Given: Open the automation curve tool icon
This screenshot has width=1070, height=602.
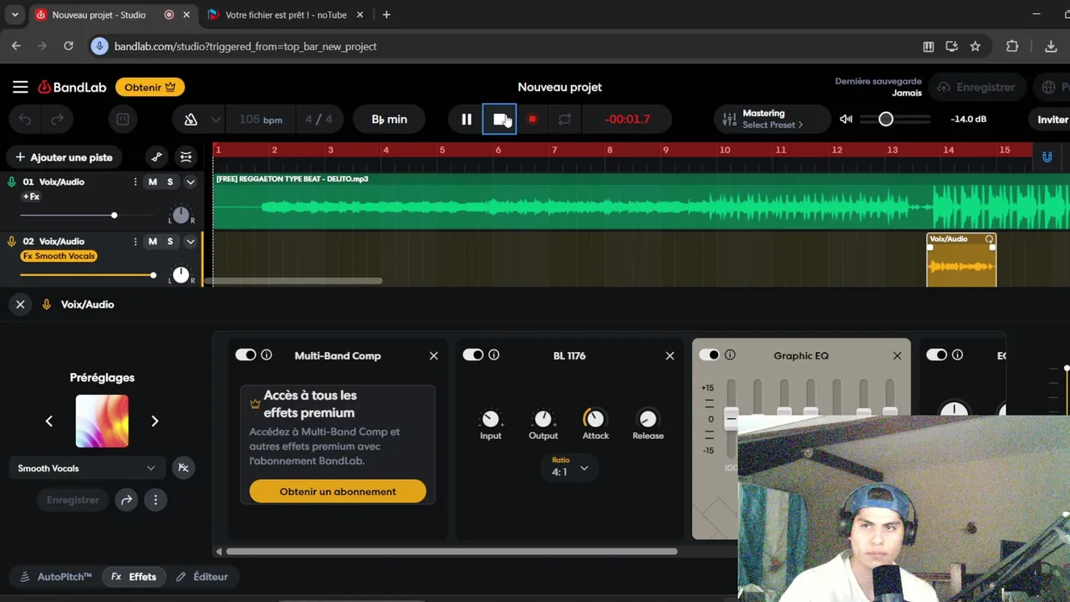Looking at the screenshot, I should coord(156,157).
